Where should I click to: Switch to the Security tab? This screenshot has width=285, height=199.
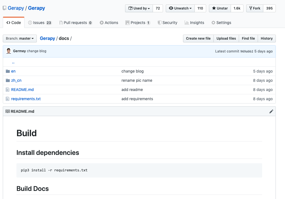pos(167,23)
